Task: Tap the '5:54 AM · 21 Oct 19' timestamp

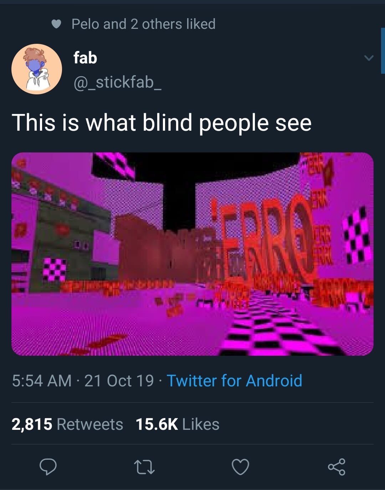Action: coord(83,380)
